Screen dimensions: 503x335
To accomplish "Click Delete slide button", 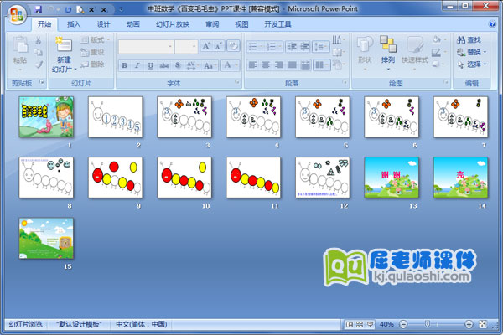I will click(x=92, y=64).
